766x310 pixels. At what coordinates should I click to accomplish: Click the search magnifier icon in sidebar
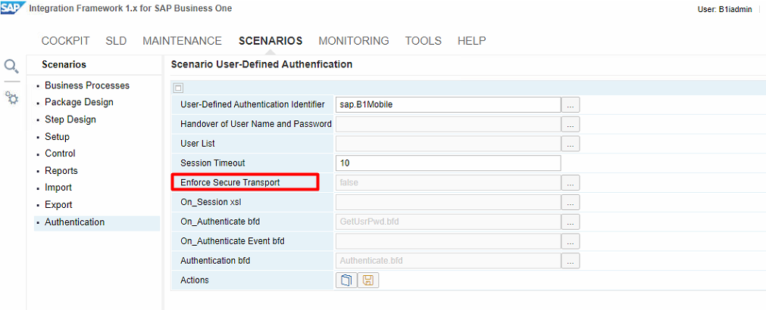[11, 67]
